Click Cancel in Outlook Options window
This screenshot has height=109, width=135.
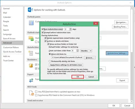tap(127, 106)
